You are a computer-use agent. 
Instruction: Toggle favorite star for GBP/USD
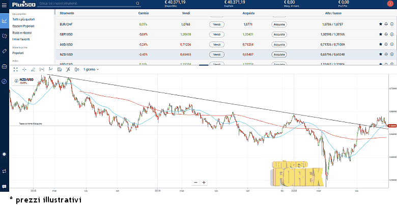point(380,34)
